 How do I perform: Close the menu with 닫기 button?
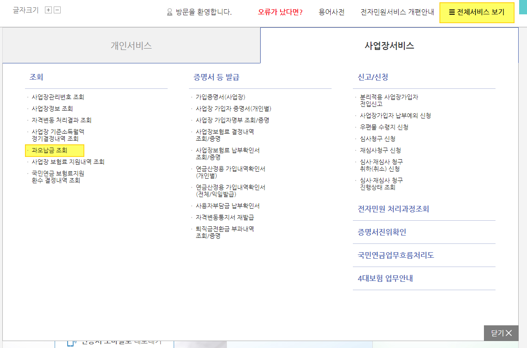(502, 333)
